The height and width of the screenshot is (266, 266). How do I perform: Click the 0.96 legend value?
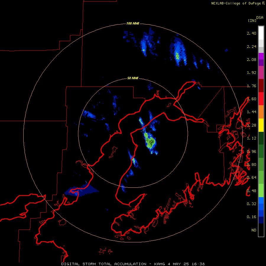(x=252, y=152)
